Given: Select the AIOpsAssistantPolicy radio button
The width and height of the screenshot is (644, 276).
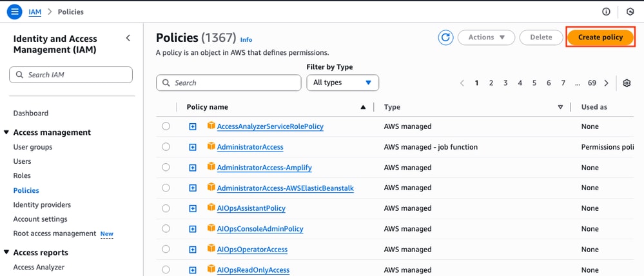Looking at the screenshot, I should coord(166,208).
